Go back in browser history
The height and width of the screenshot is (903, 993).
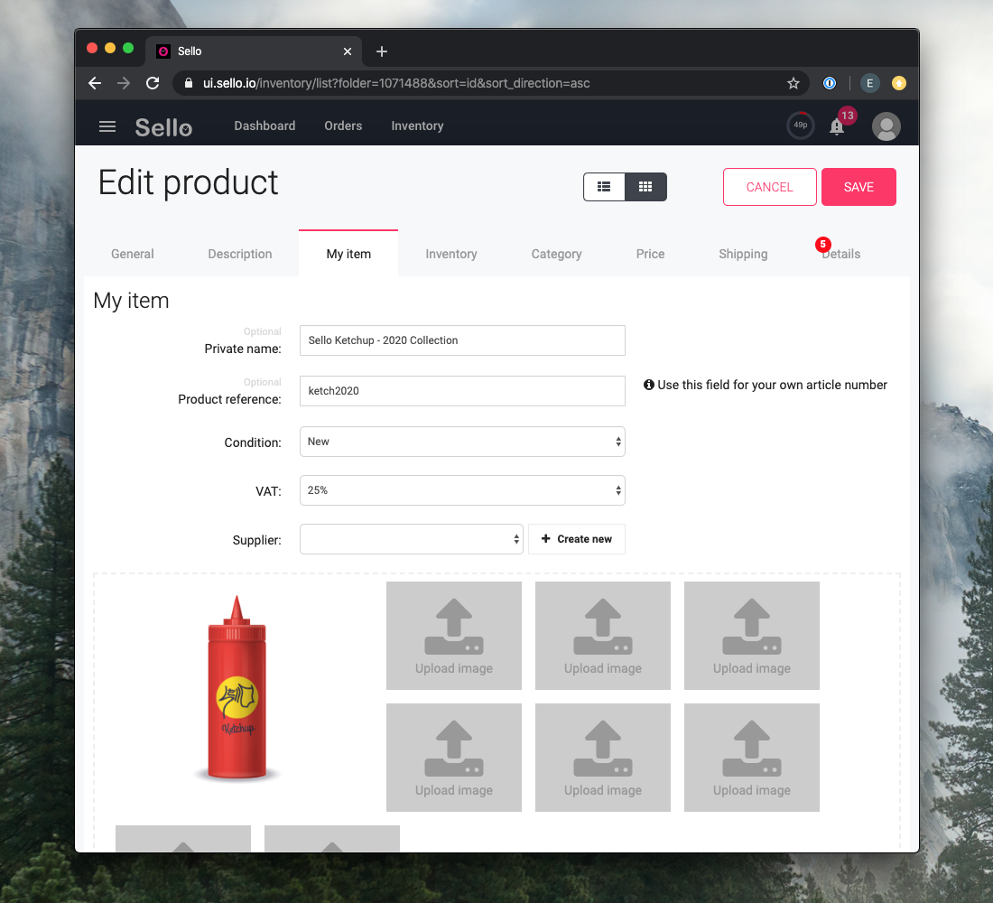pos(95,83)
